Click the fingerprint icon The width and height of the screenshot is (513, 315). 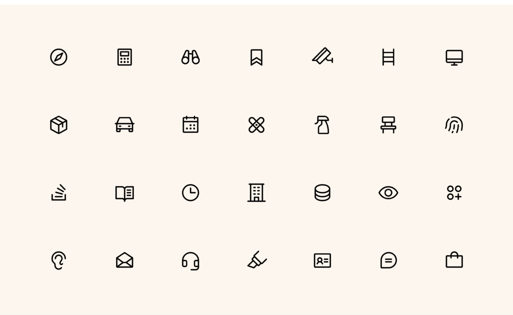coord(454,125)
